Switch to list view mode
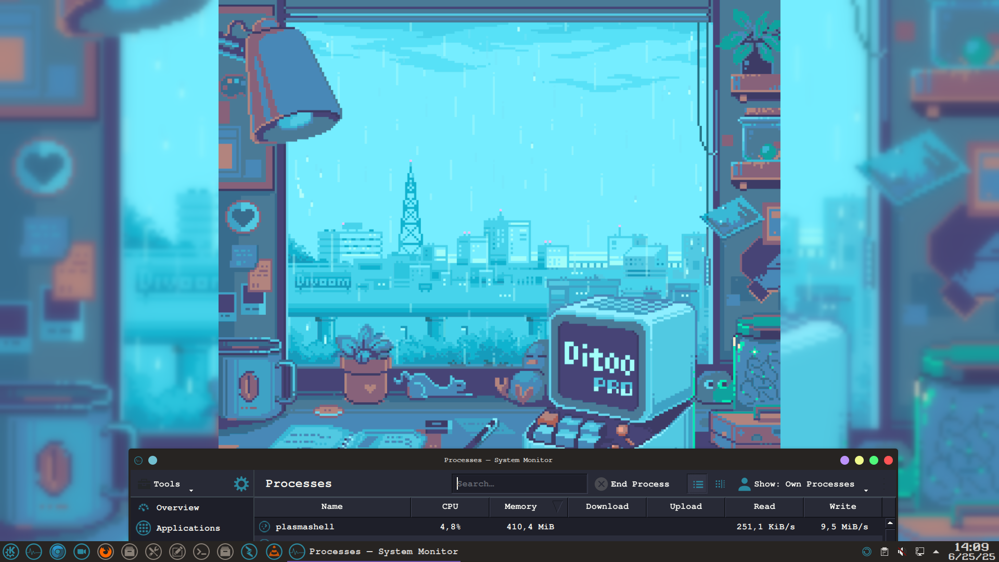999x562 pixels. pos(698,484)
